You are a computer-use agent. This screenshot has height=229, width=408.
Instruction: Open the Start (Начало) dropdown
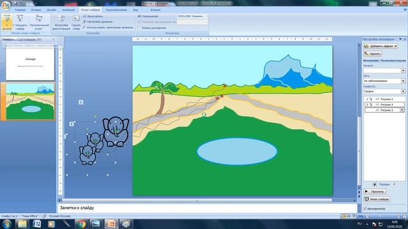coord(403,71)
